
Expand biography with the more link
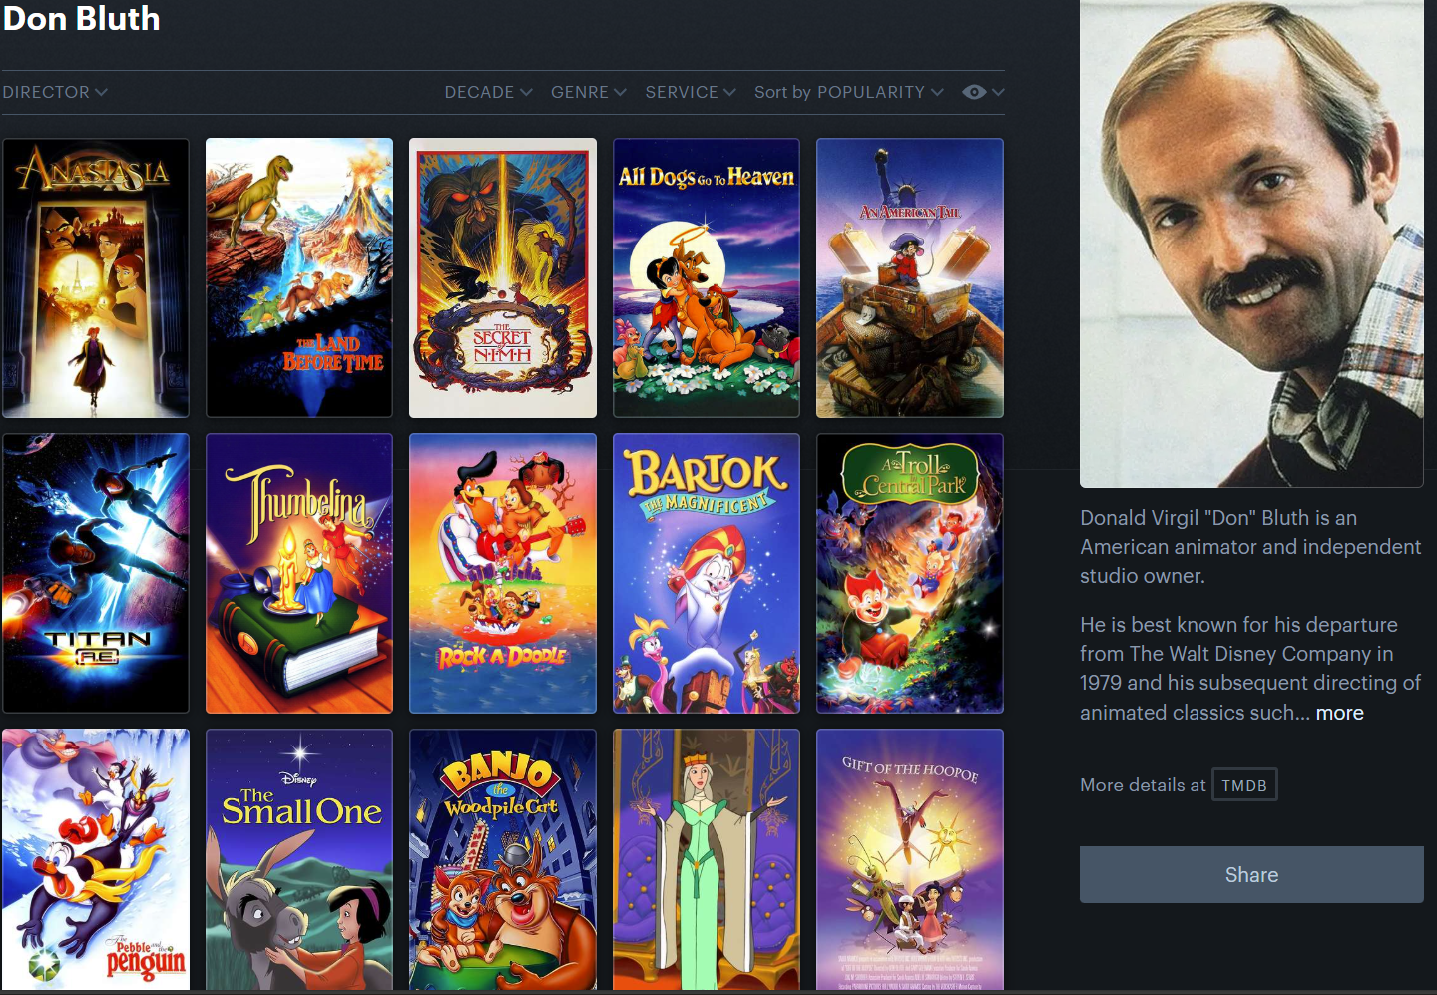click(1340, 713)
